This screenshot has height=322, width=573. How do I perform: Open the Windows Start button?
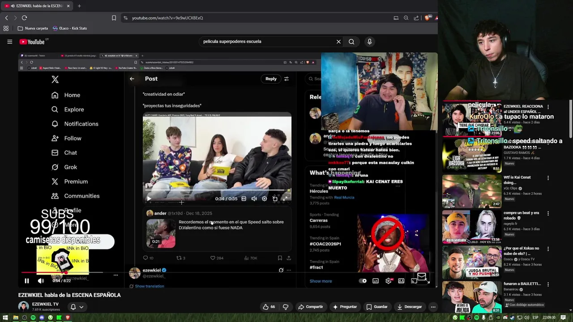tap(6, 318)
